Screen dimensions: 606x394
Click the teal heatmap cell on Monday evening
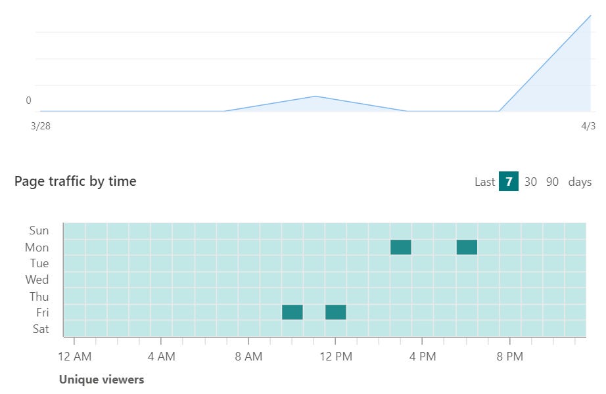(467, 247)
